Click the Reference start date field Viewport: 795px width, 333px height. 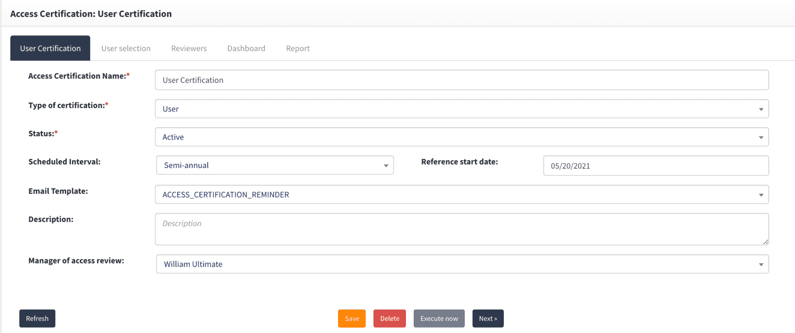[x=656, y=166]
